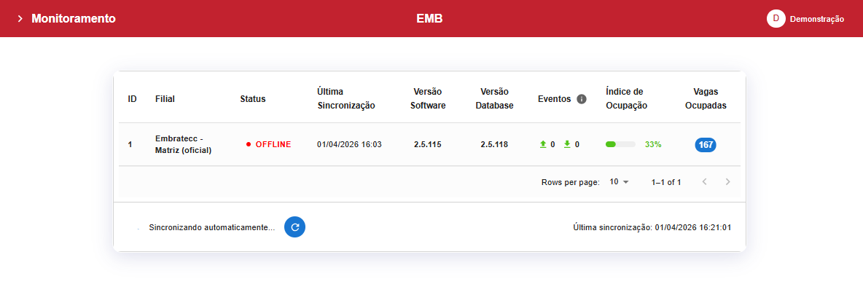Click the 01/04/2026 16:03 sync cell
Viewport: 863px width, 287px height.
[x=349, y=145]
